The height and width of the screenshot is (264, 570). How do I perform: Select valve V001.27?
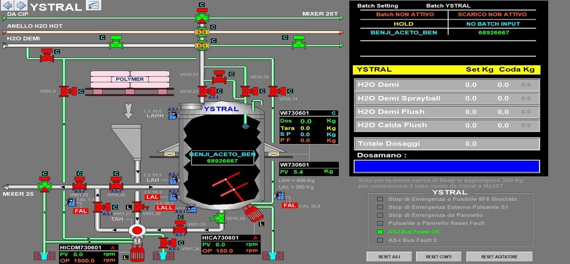coord(101,207)
